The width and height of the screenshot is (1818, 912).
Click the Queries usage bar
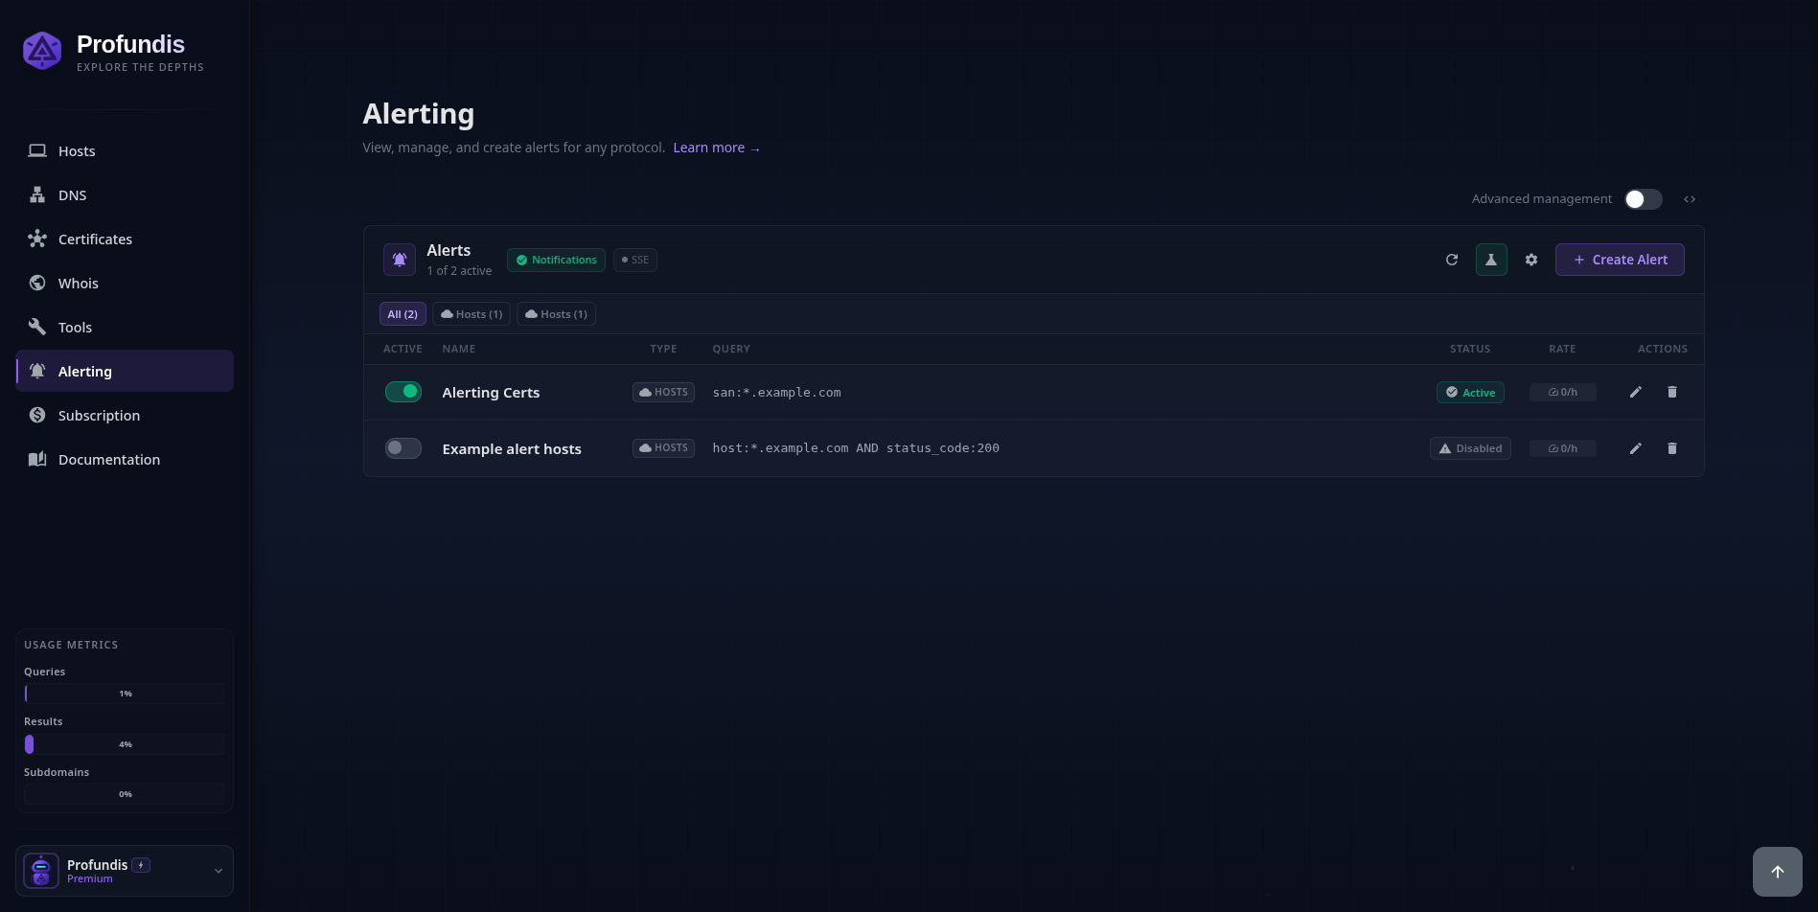(x=125, y=694)
